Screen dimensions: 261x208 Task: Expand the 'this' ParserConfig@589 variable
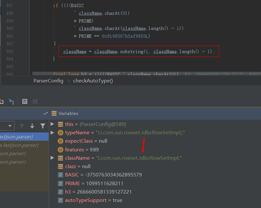(x=52, y=124)
